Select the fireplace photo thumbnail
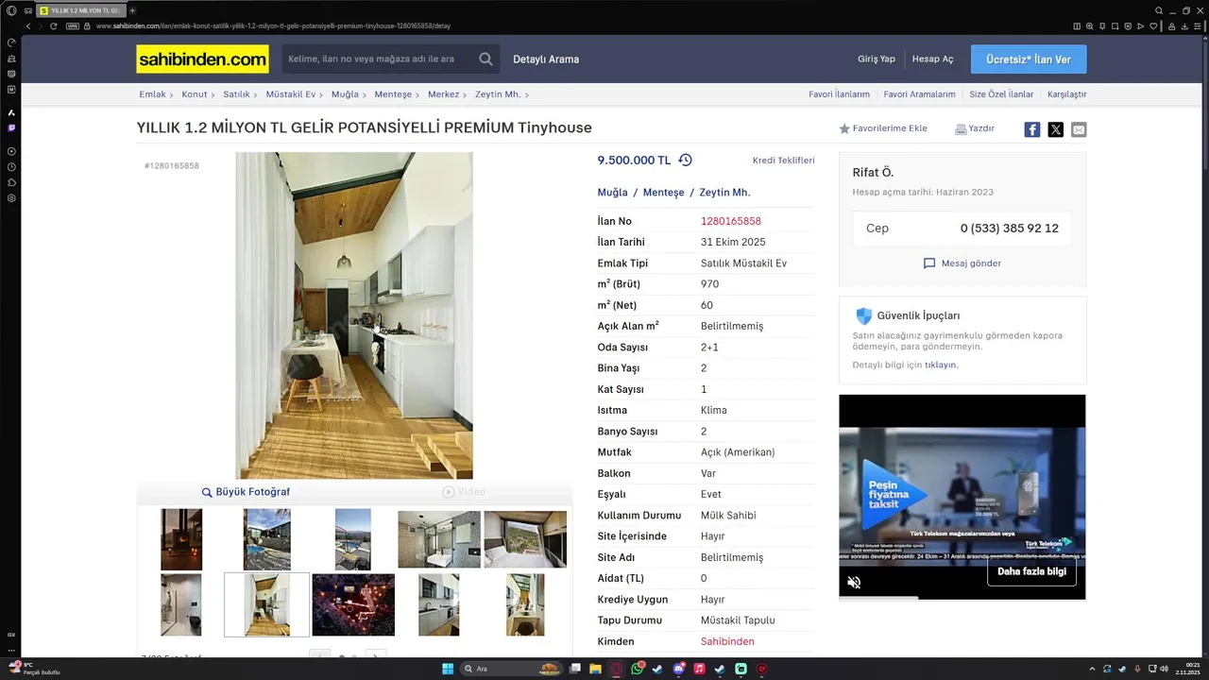The width and height of the screenshot is (1209, 680). (181, 539)
